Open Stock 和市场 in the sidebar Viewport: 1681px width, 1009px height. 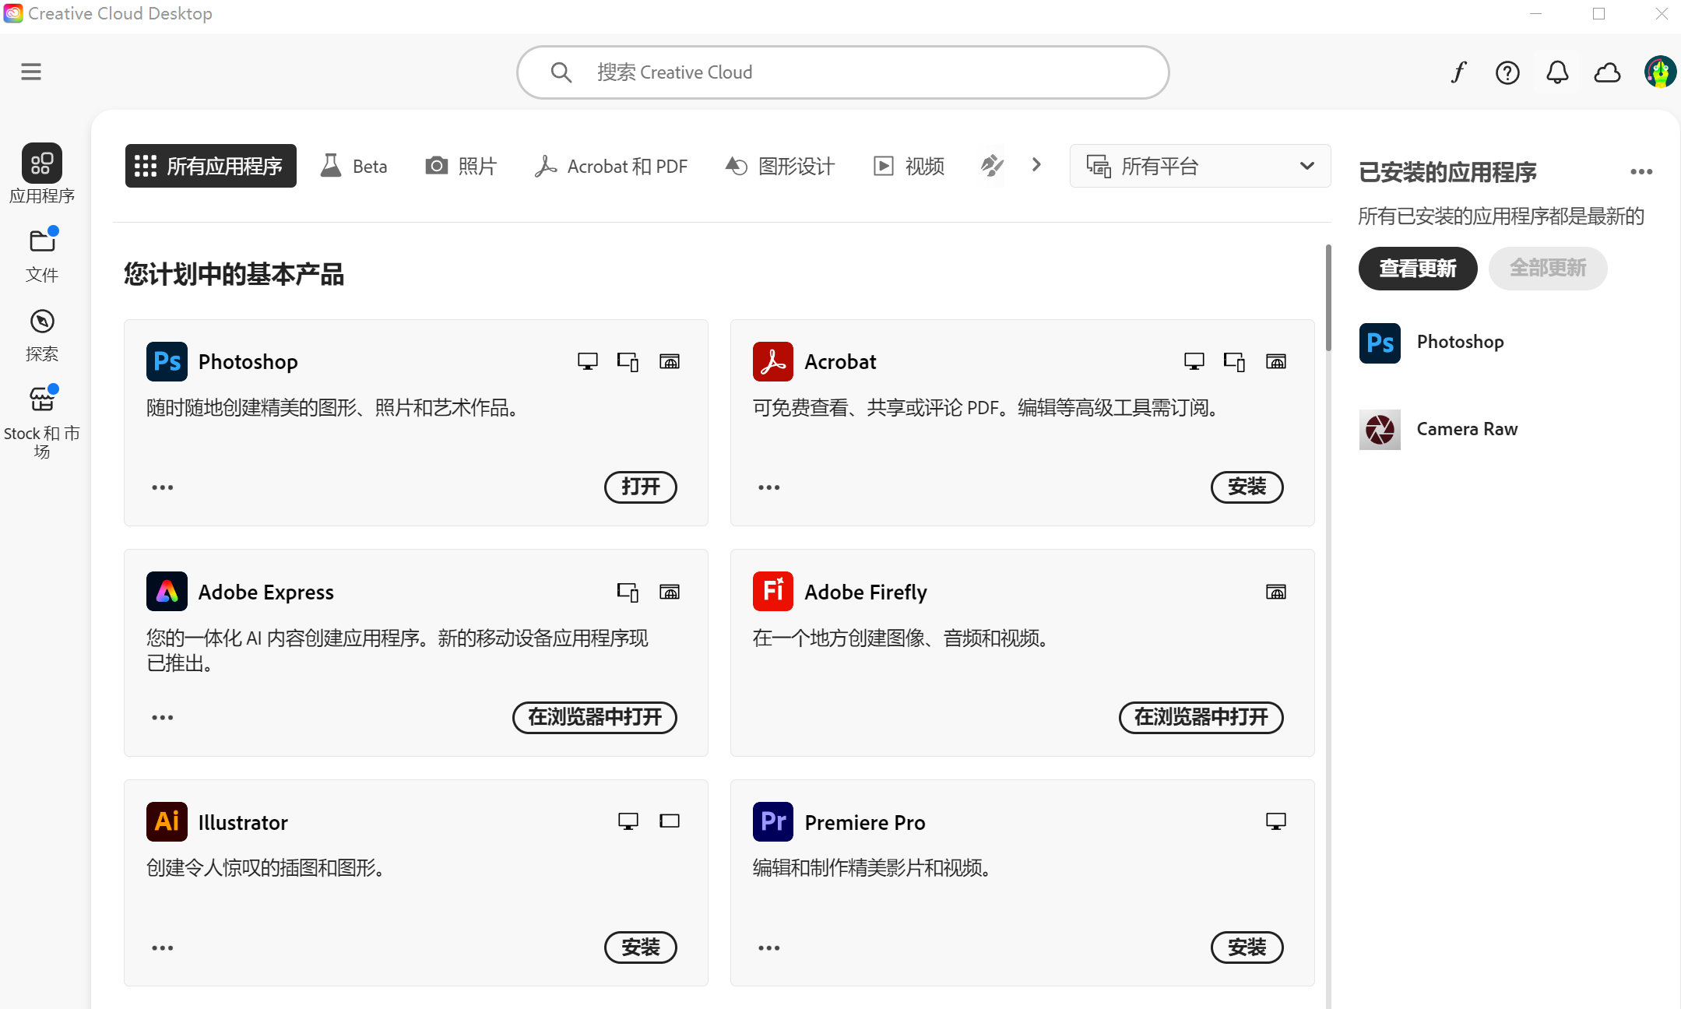pos(42,422)
